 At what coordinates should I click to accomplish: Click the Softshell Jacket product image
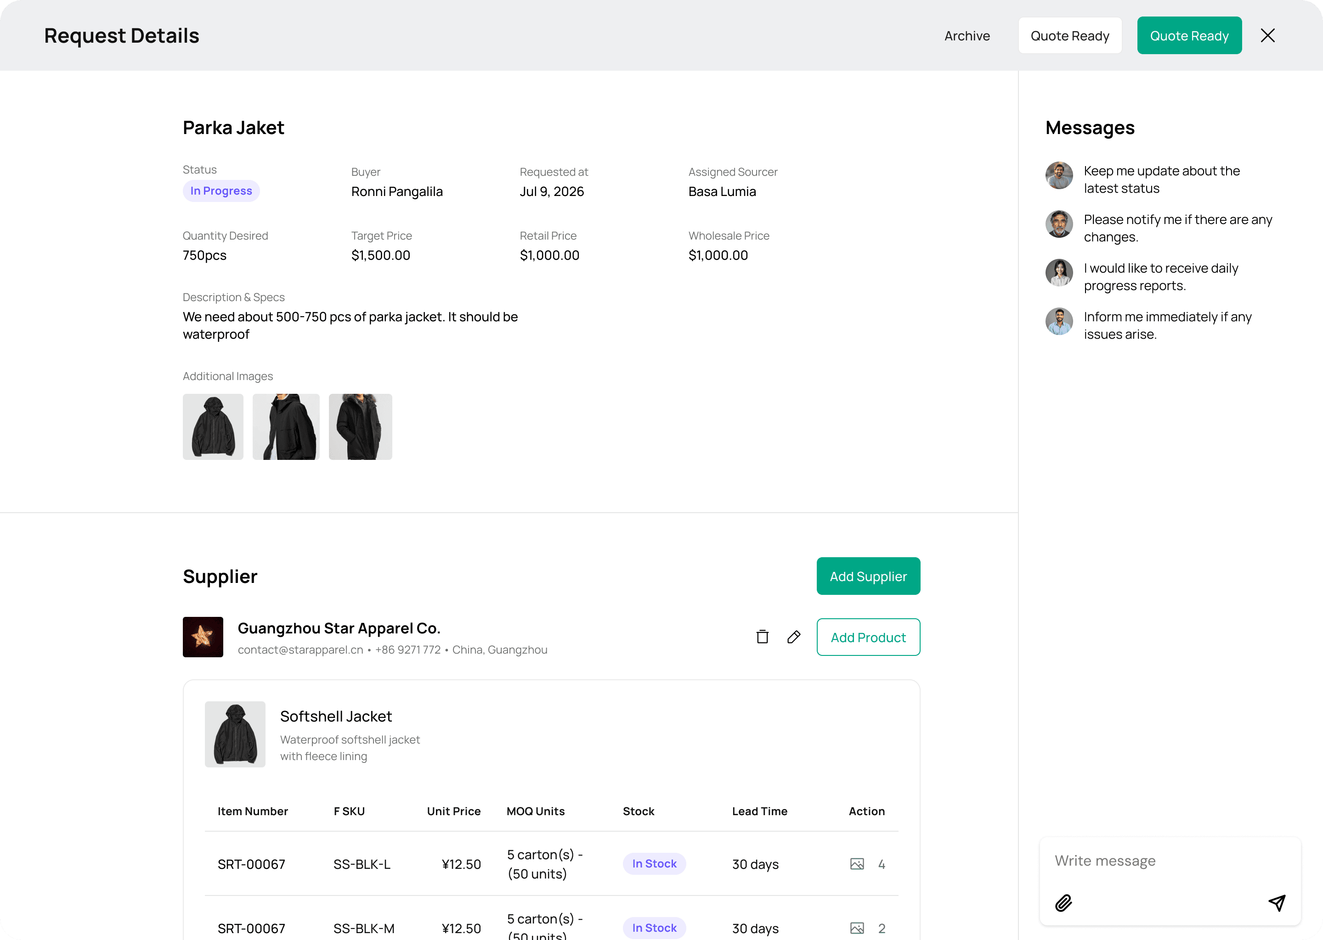(235, 734)
